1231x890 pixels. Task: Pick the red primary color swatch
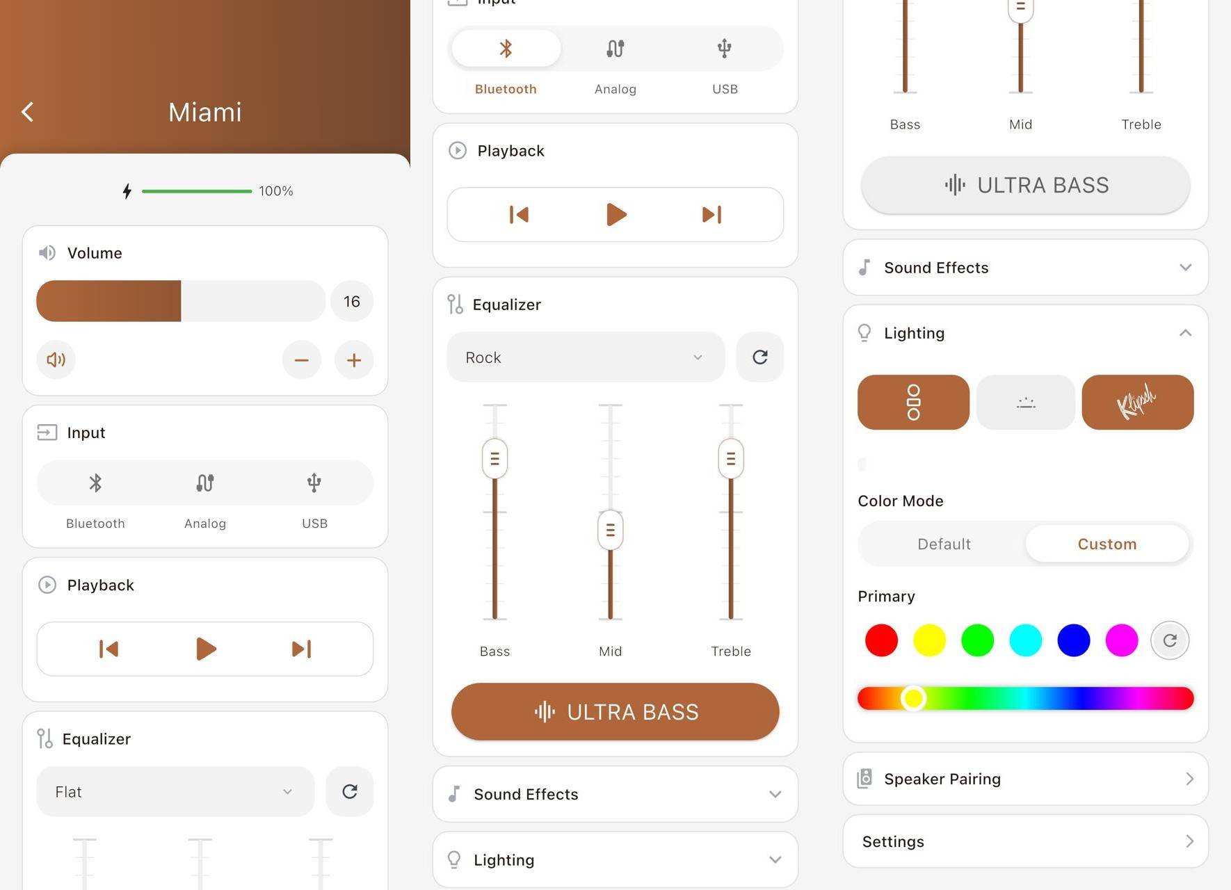(881, 640)
